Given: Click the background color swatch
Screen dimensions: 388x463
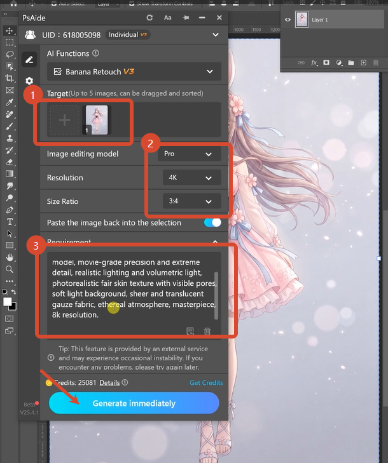Looking at the screenshot, I should pyautogui.click(x=13, y=307).
